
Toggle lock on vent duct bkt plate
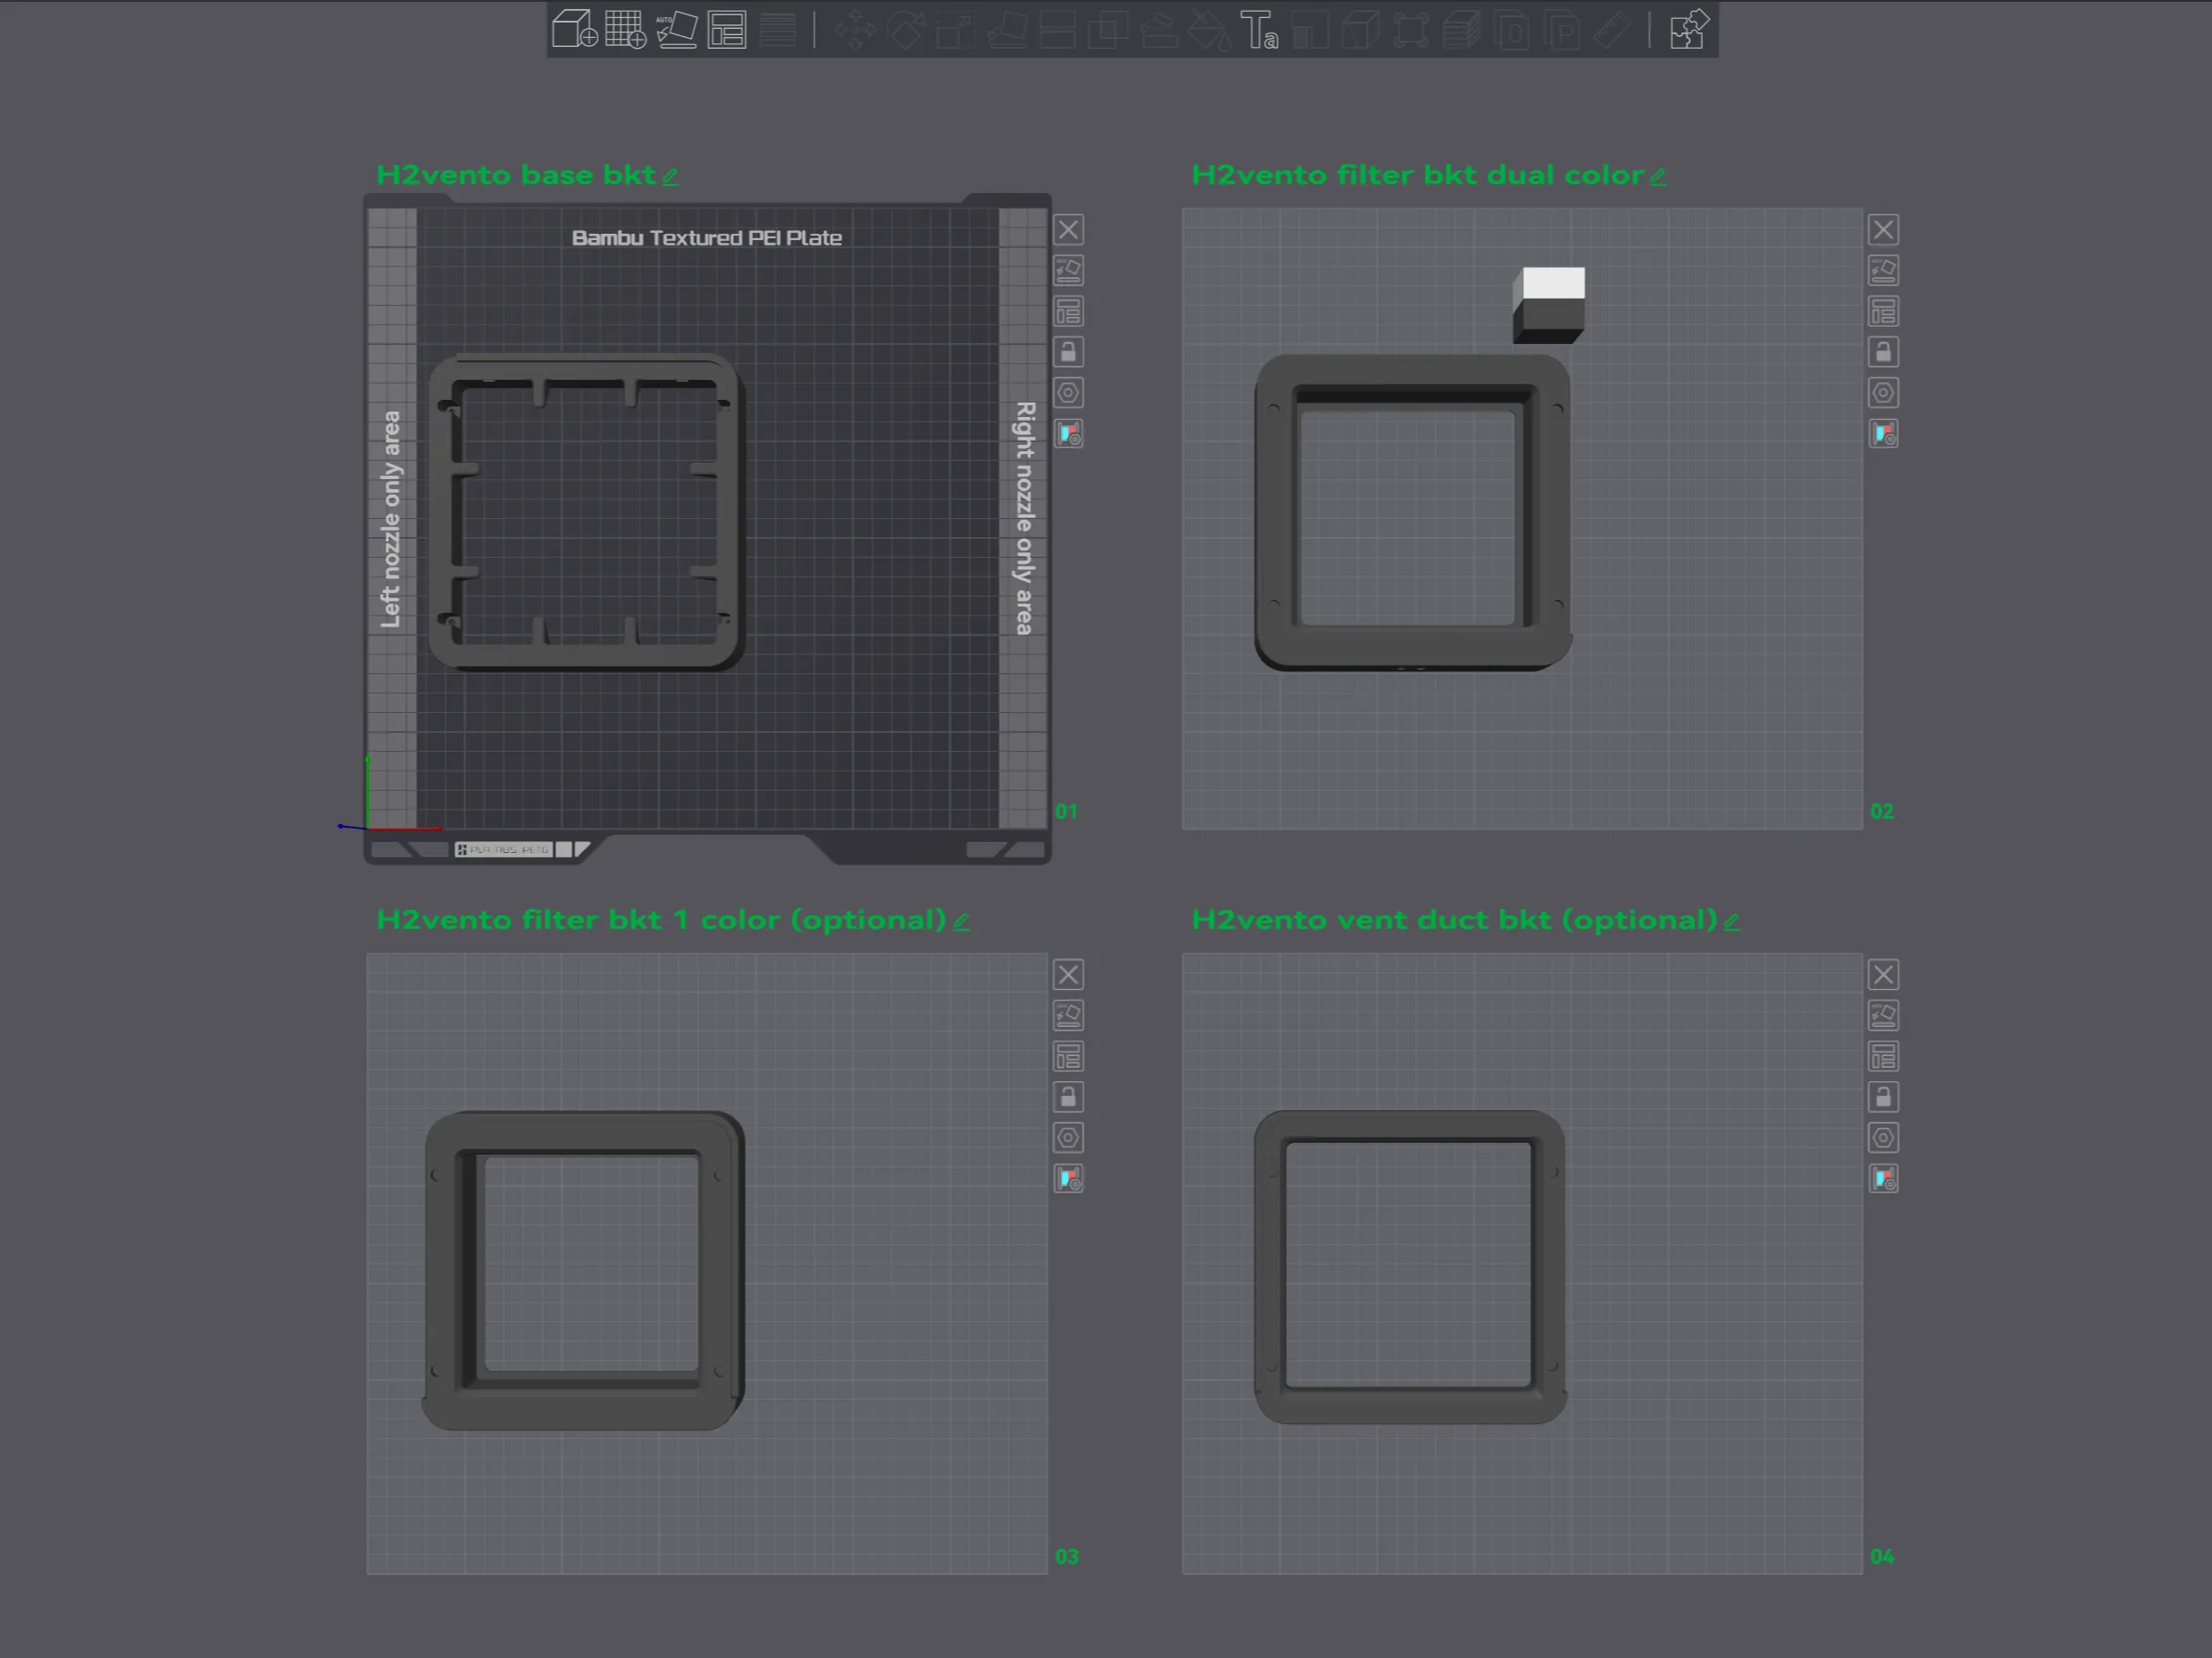pos(1883,1098)
